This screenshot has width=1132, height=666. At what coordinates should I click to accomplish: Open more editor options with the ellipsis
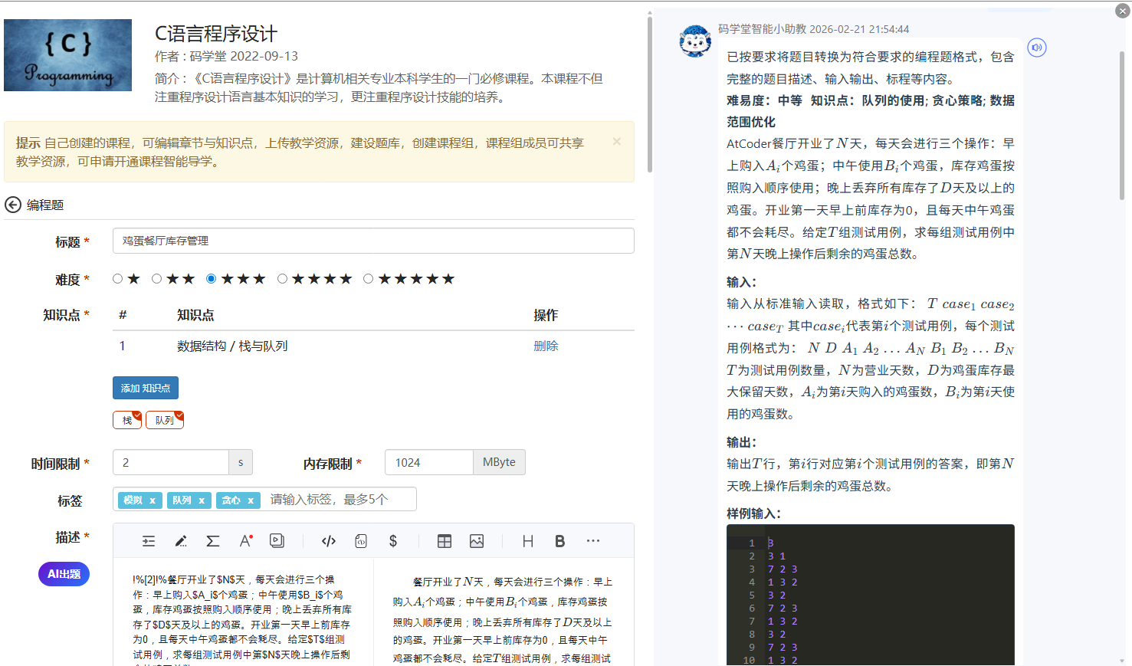[593, 541]
